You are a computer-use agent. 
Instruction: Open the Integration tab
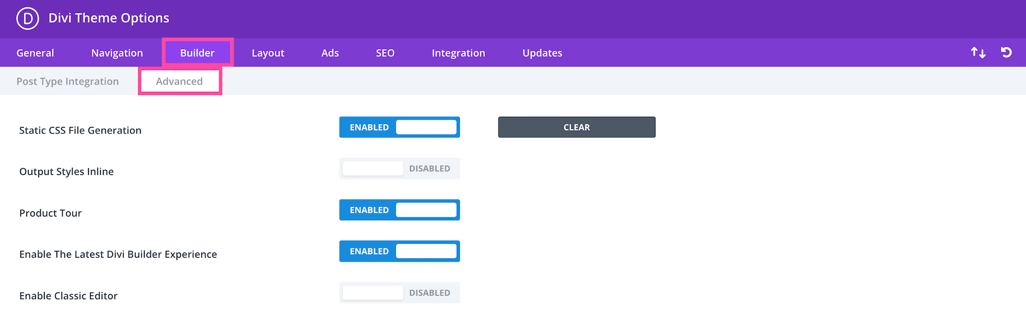pyautogui.click(x=458, y=53)
